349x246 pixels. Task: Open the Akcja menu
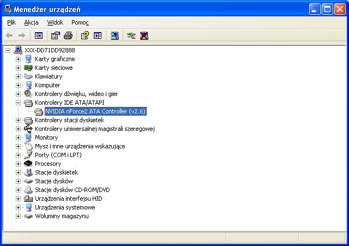31,22
